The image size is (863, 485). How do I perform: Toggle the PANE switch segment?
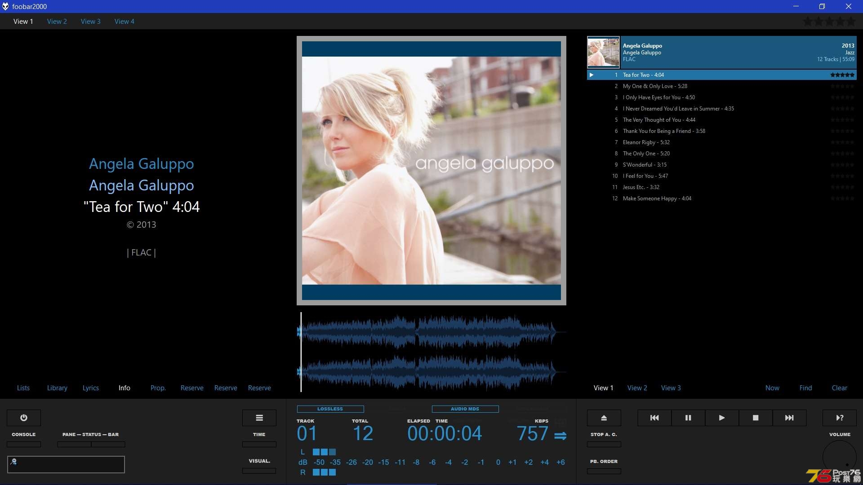[x=74, y=444]
